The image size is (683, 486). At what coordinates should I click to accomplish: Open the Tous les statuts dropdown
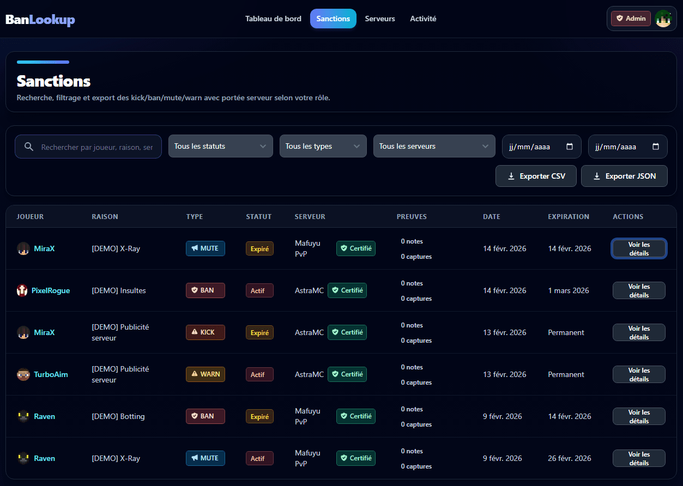220,146
